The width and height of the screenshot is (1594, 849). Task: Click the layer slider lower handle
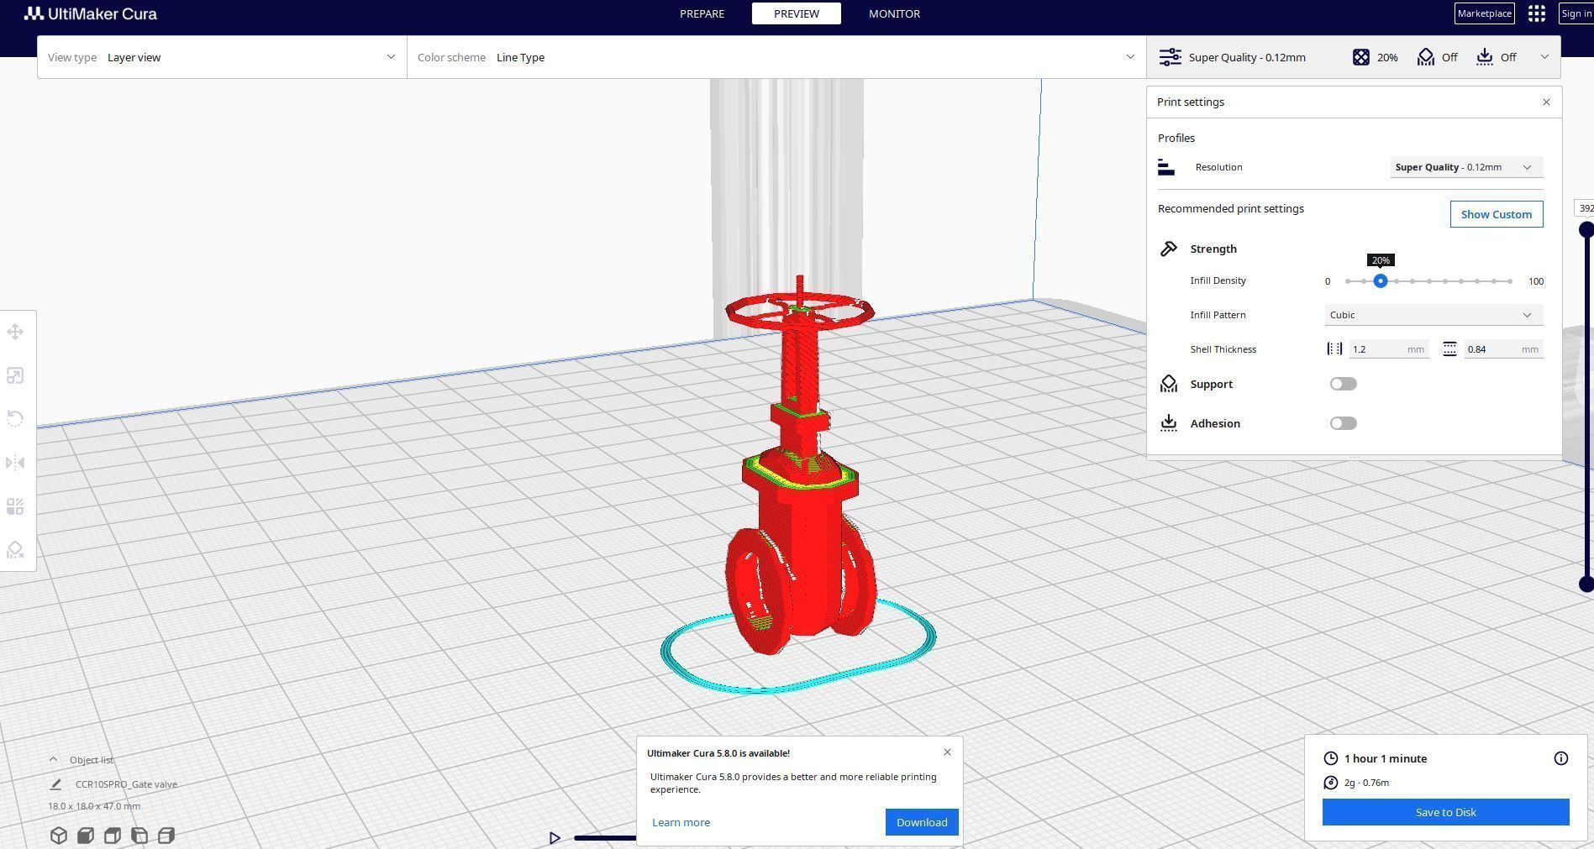[x=1586, y=584]
